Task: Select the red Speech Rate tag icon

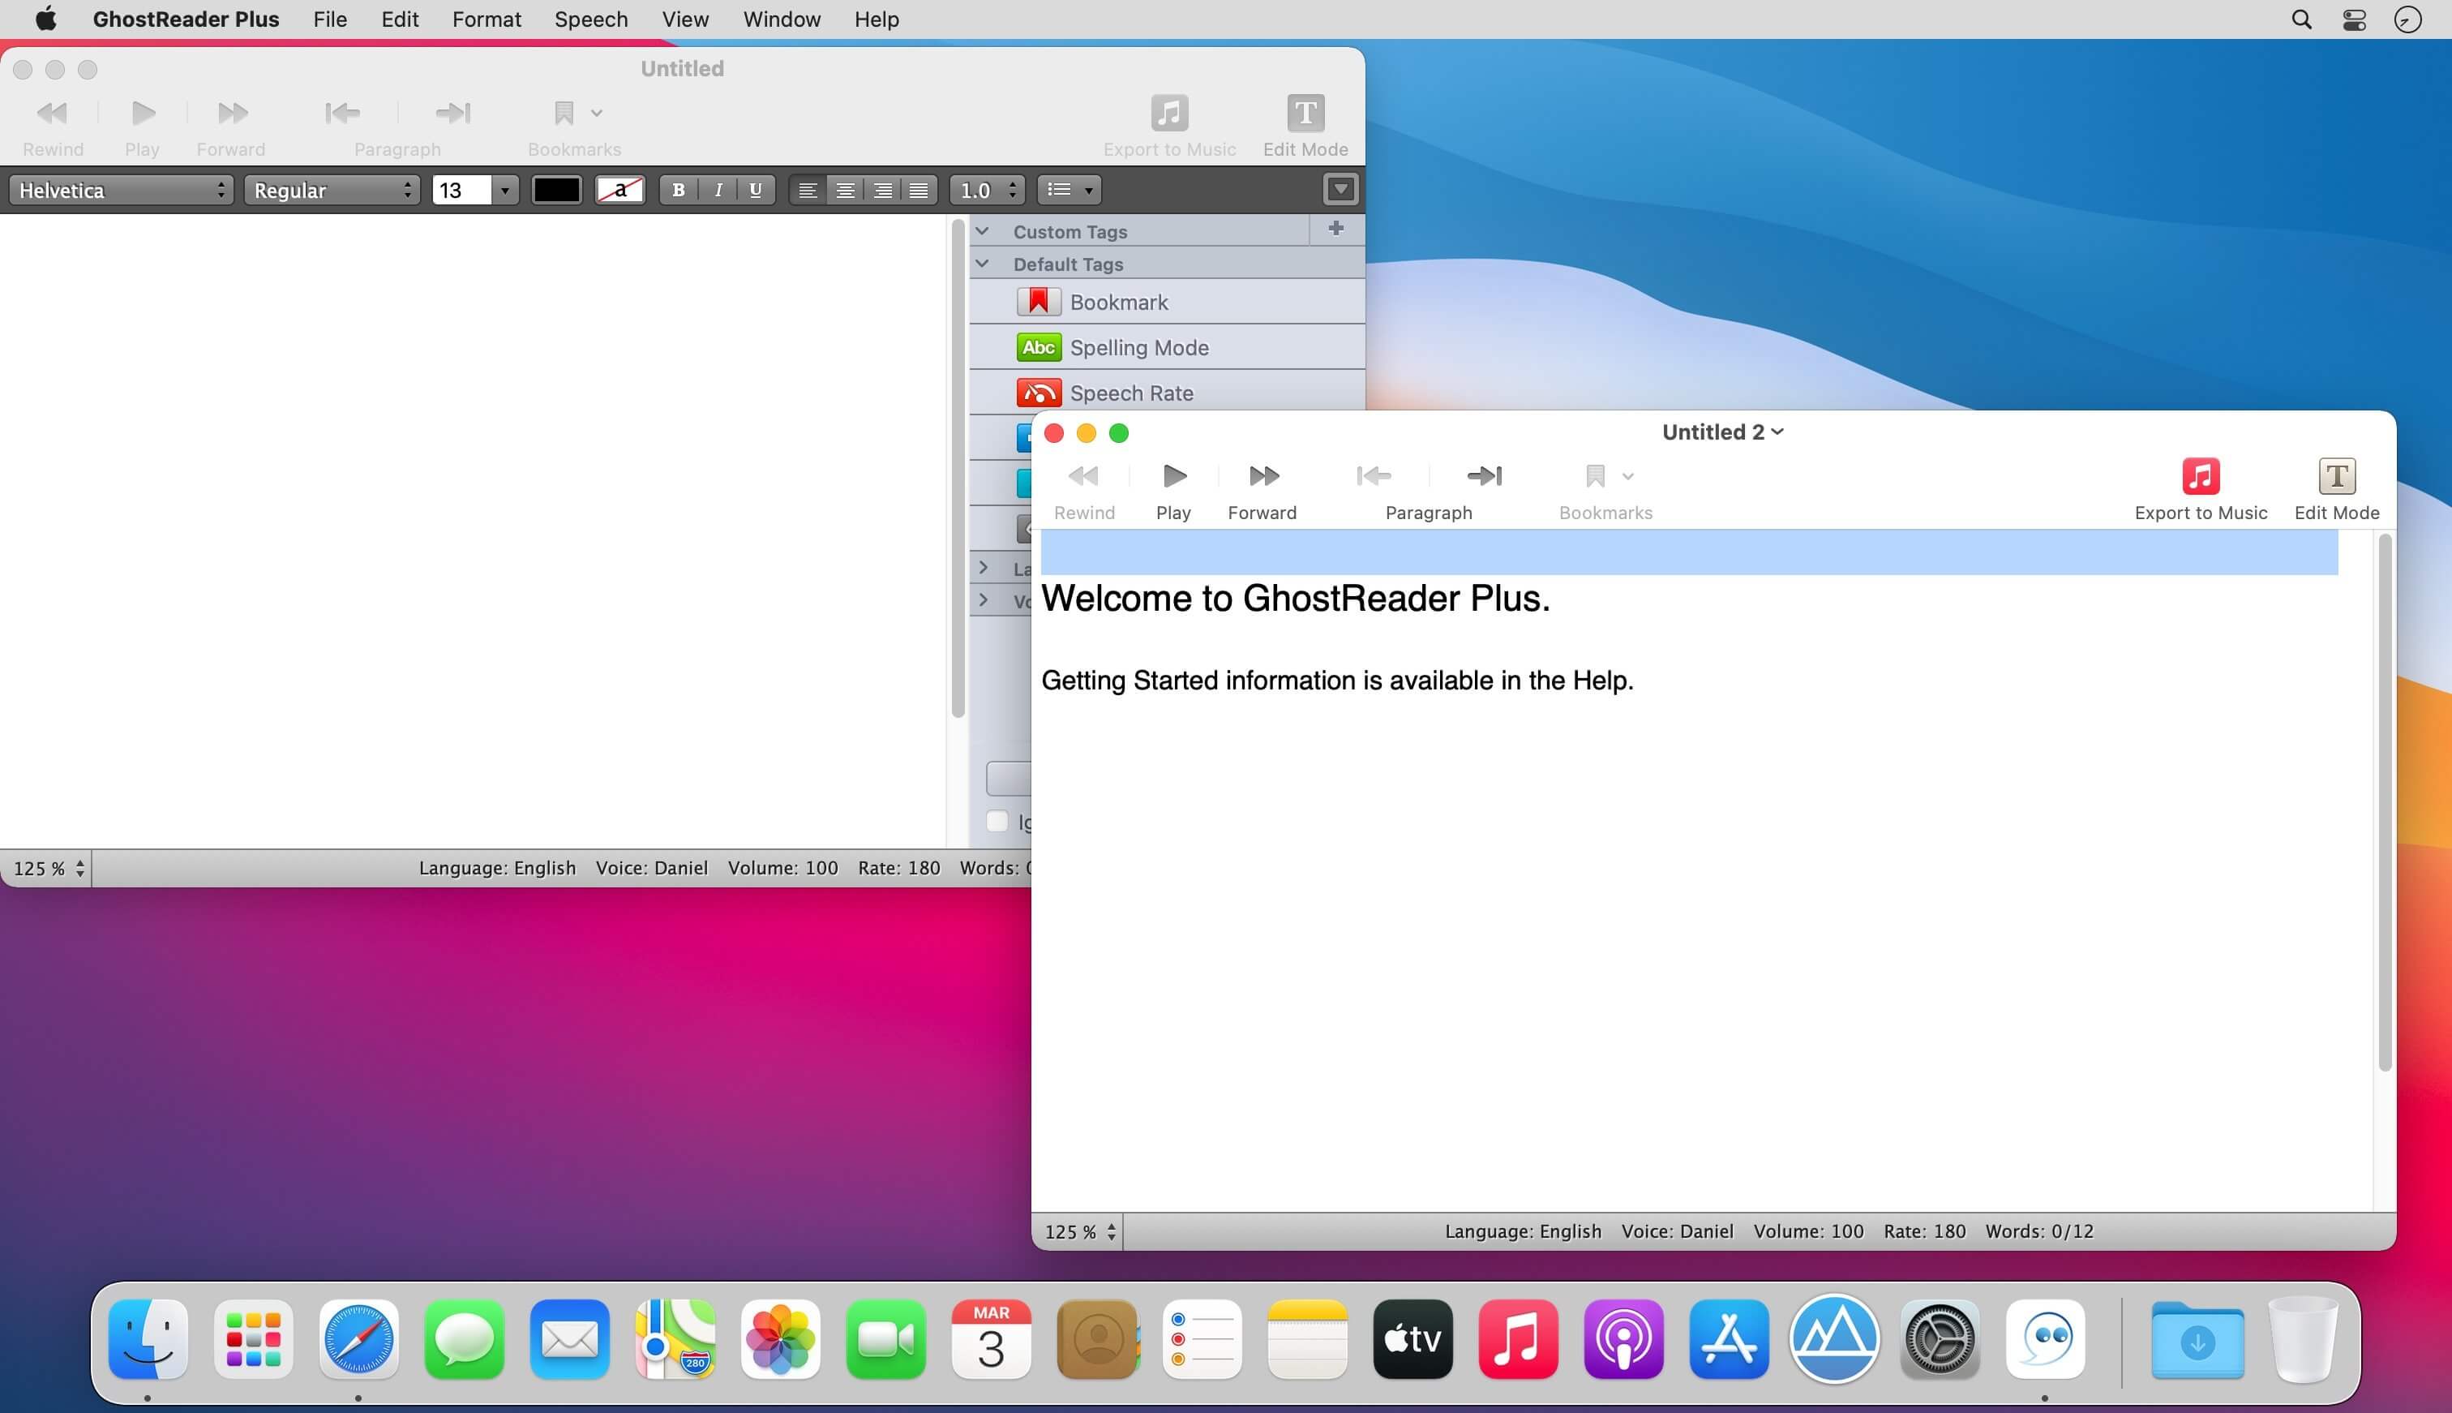Action: pyautogui.click(x=1039, y=393)
